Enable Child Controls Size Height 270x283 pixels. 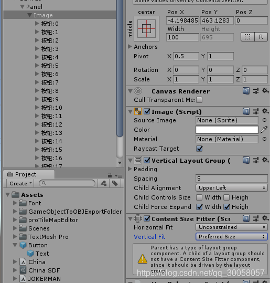(226, 197)
